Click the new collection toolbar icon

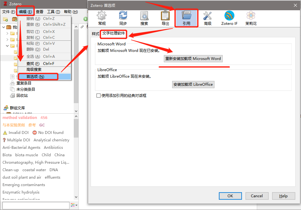click(x=5, y=19)
